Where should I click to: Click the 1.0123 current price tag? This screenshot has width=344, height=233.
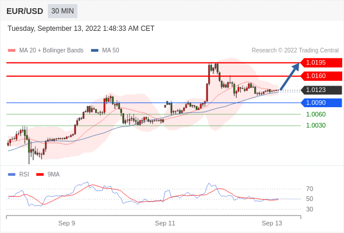[x=321, y=90]
